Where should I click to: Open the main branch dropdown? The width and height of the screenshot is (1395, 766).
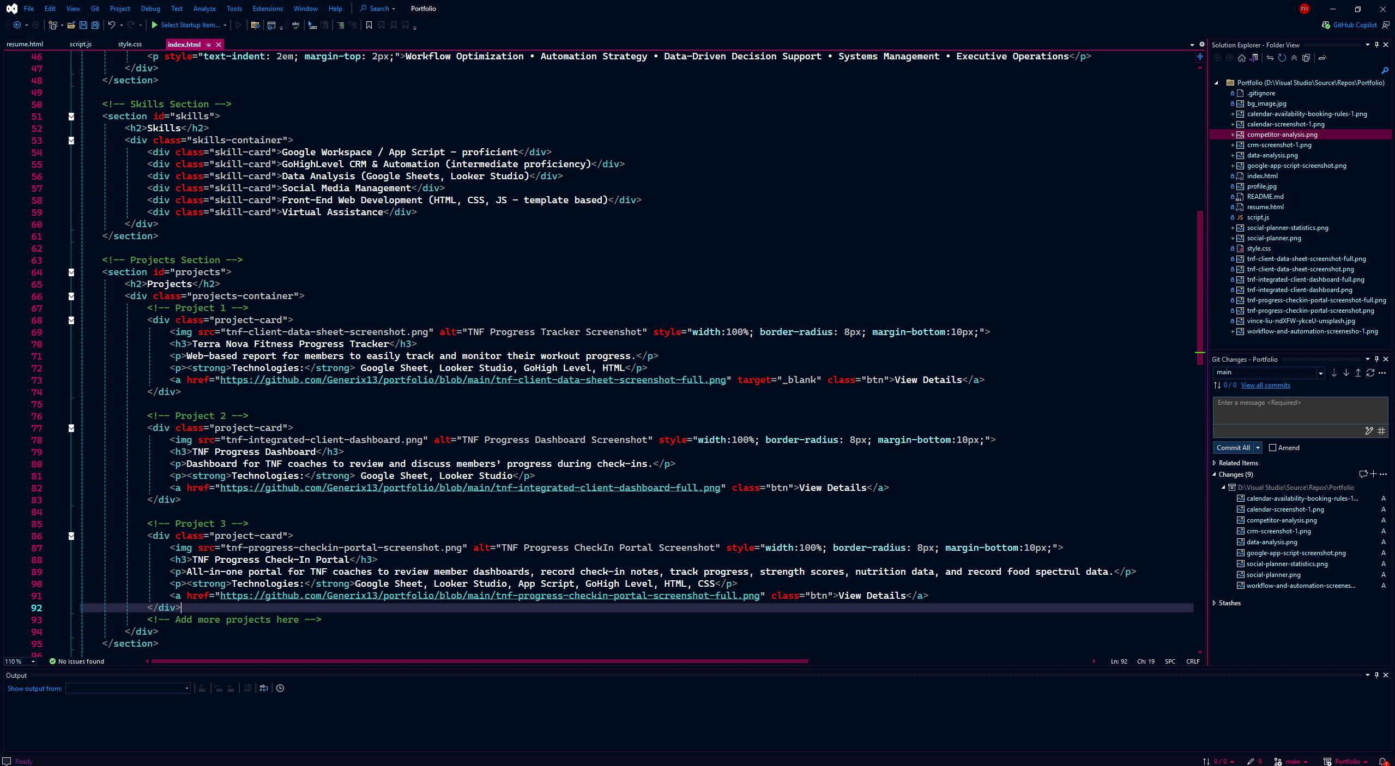pyautogui.click(x=1320, y=373)
